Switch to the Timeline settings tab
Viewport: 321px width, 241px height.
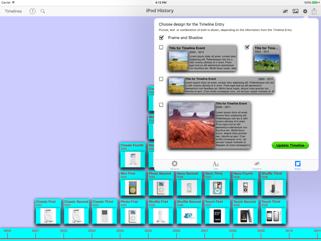257,165
